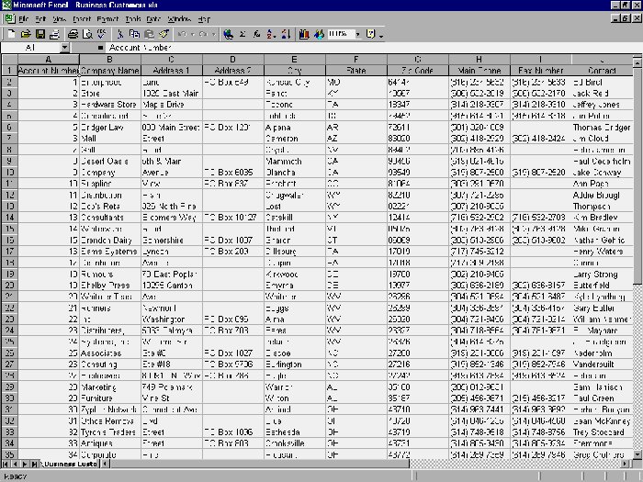Viewport: 643px width, 482px height.
Task: Click the Hardware Store cell
Action: 110,105
